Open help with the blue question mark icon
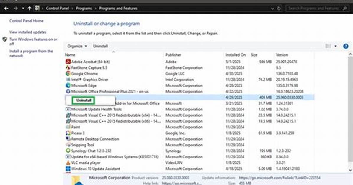The width and height of the screenshot is (353, 185). pos(346,46)
